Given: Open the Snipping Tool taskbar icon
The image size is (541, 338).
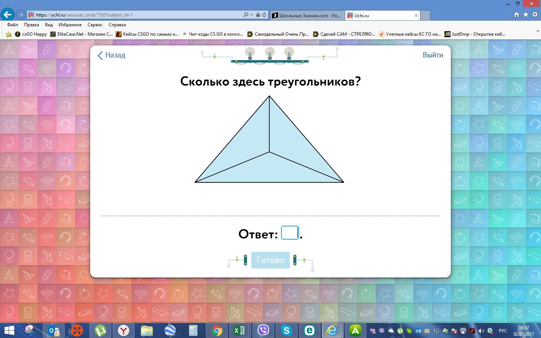Looking at the screenshot, I should pos(30,330).
